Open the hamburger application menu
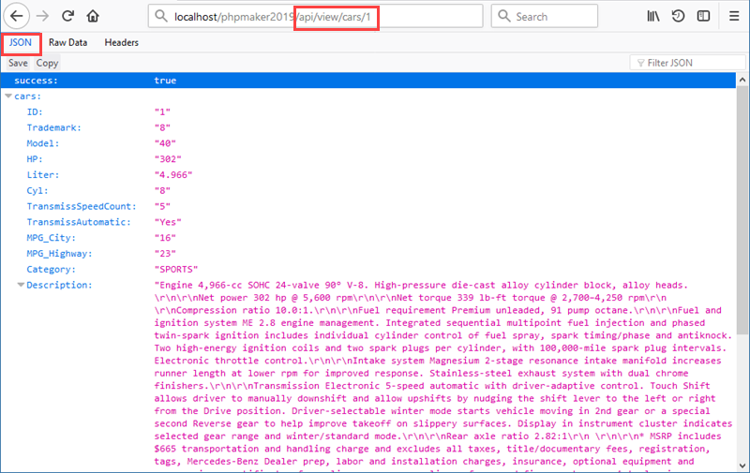Viewport: 750px width, 473px height. (x=734, y=16)
